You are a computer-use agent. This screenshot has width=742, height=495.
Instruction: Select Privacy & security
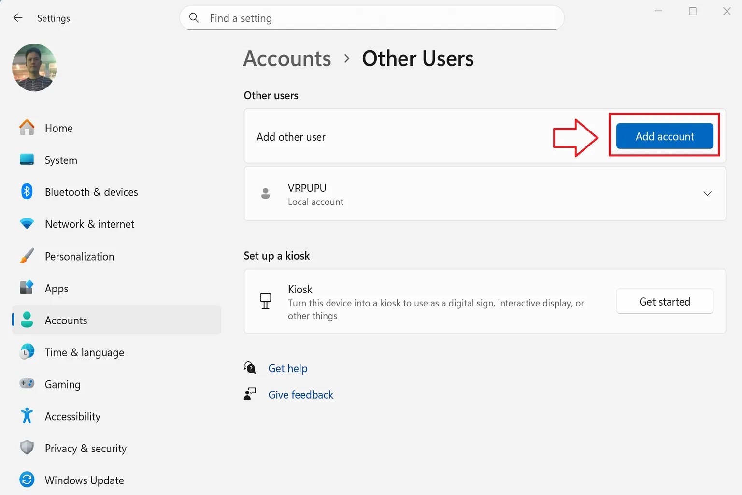(116, 448)
